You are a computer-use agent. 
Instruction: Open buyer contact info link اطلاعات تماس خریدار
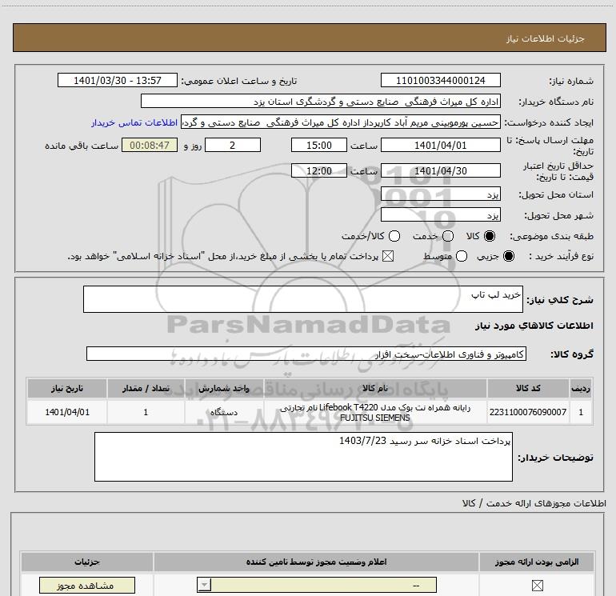[134, 122]
